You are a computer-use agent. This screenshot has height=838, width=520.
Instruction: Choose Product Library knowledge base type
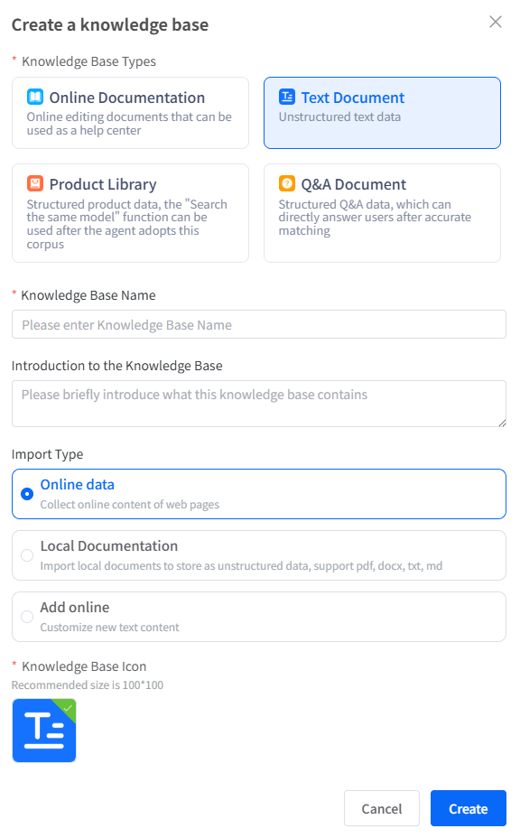130,213
